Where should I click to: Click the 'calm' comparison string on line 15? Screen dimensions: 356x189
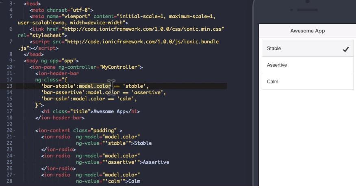pos(125,99)
